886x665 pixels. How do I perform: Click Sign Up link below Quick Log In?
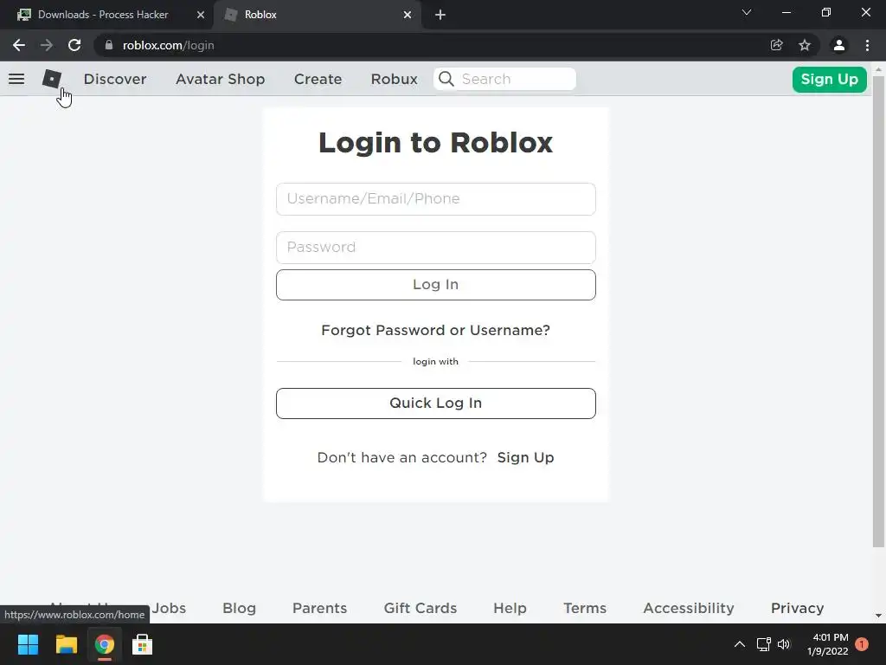[525, 457]
